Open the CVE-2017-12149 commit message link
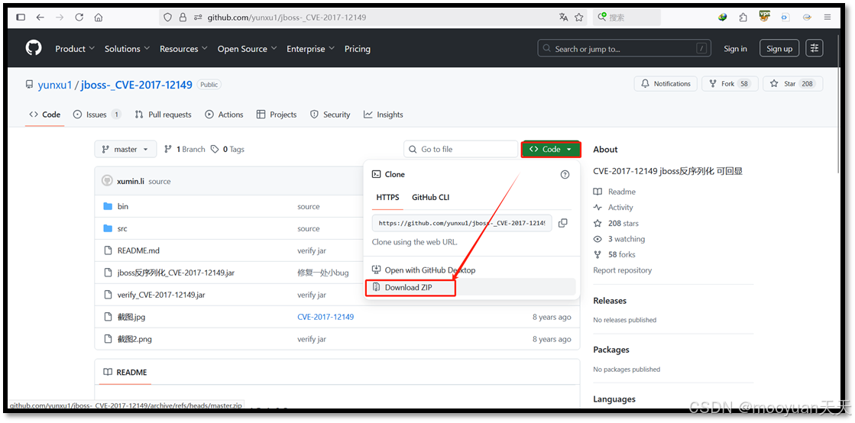The height and width of the screenshot is (423, 855). [x=325, y=317]
